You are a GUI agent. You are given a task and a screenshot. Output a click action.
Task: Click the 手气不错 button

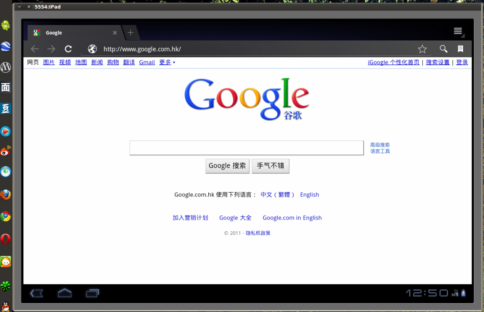pyautogui.click(x=270, y=166)
